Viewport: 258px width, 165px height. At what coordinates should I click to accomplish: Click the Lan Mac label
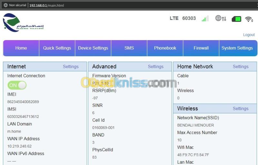[x=185, y=162]
